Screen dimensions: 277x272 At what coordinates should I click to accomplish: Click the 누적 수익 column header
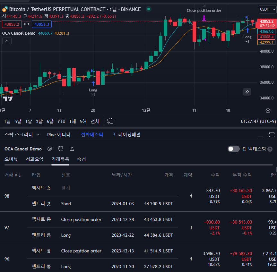[242, 175]
